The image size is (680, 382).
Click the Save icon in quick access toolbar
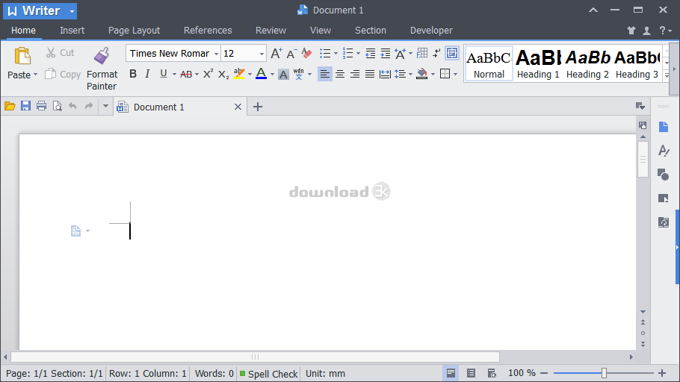(x=25, y=106)
